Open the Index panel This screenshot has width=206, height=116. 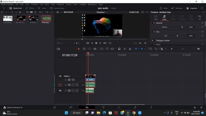click(x=42, y=8)
